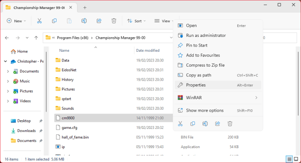
Task: Collapse the Christopher OneDrive tree node
Action: tap(5, 62)
